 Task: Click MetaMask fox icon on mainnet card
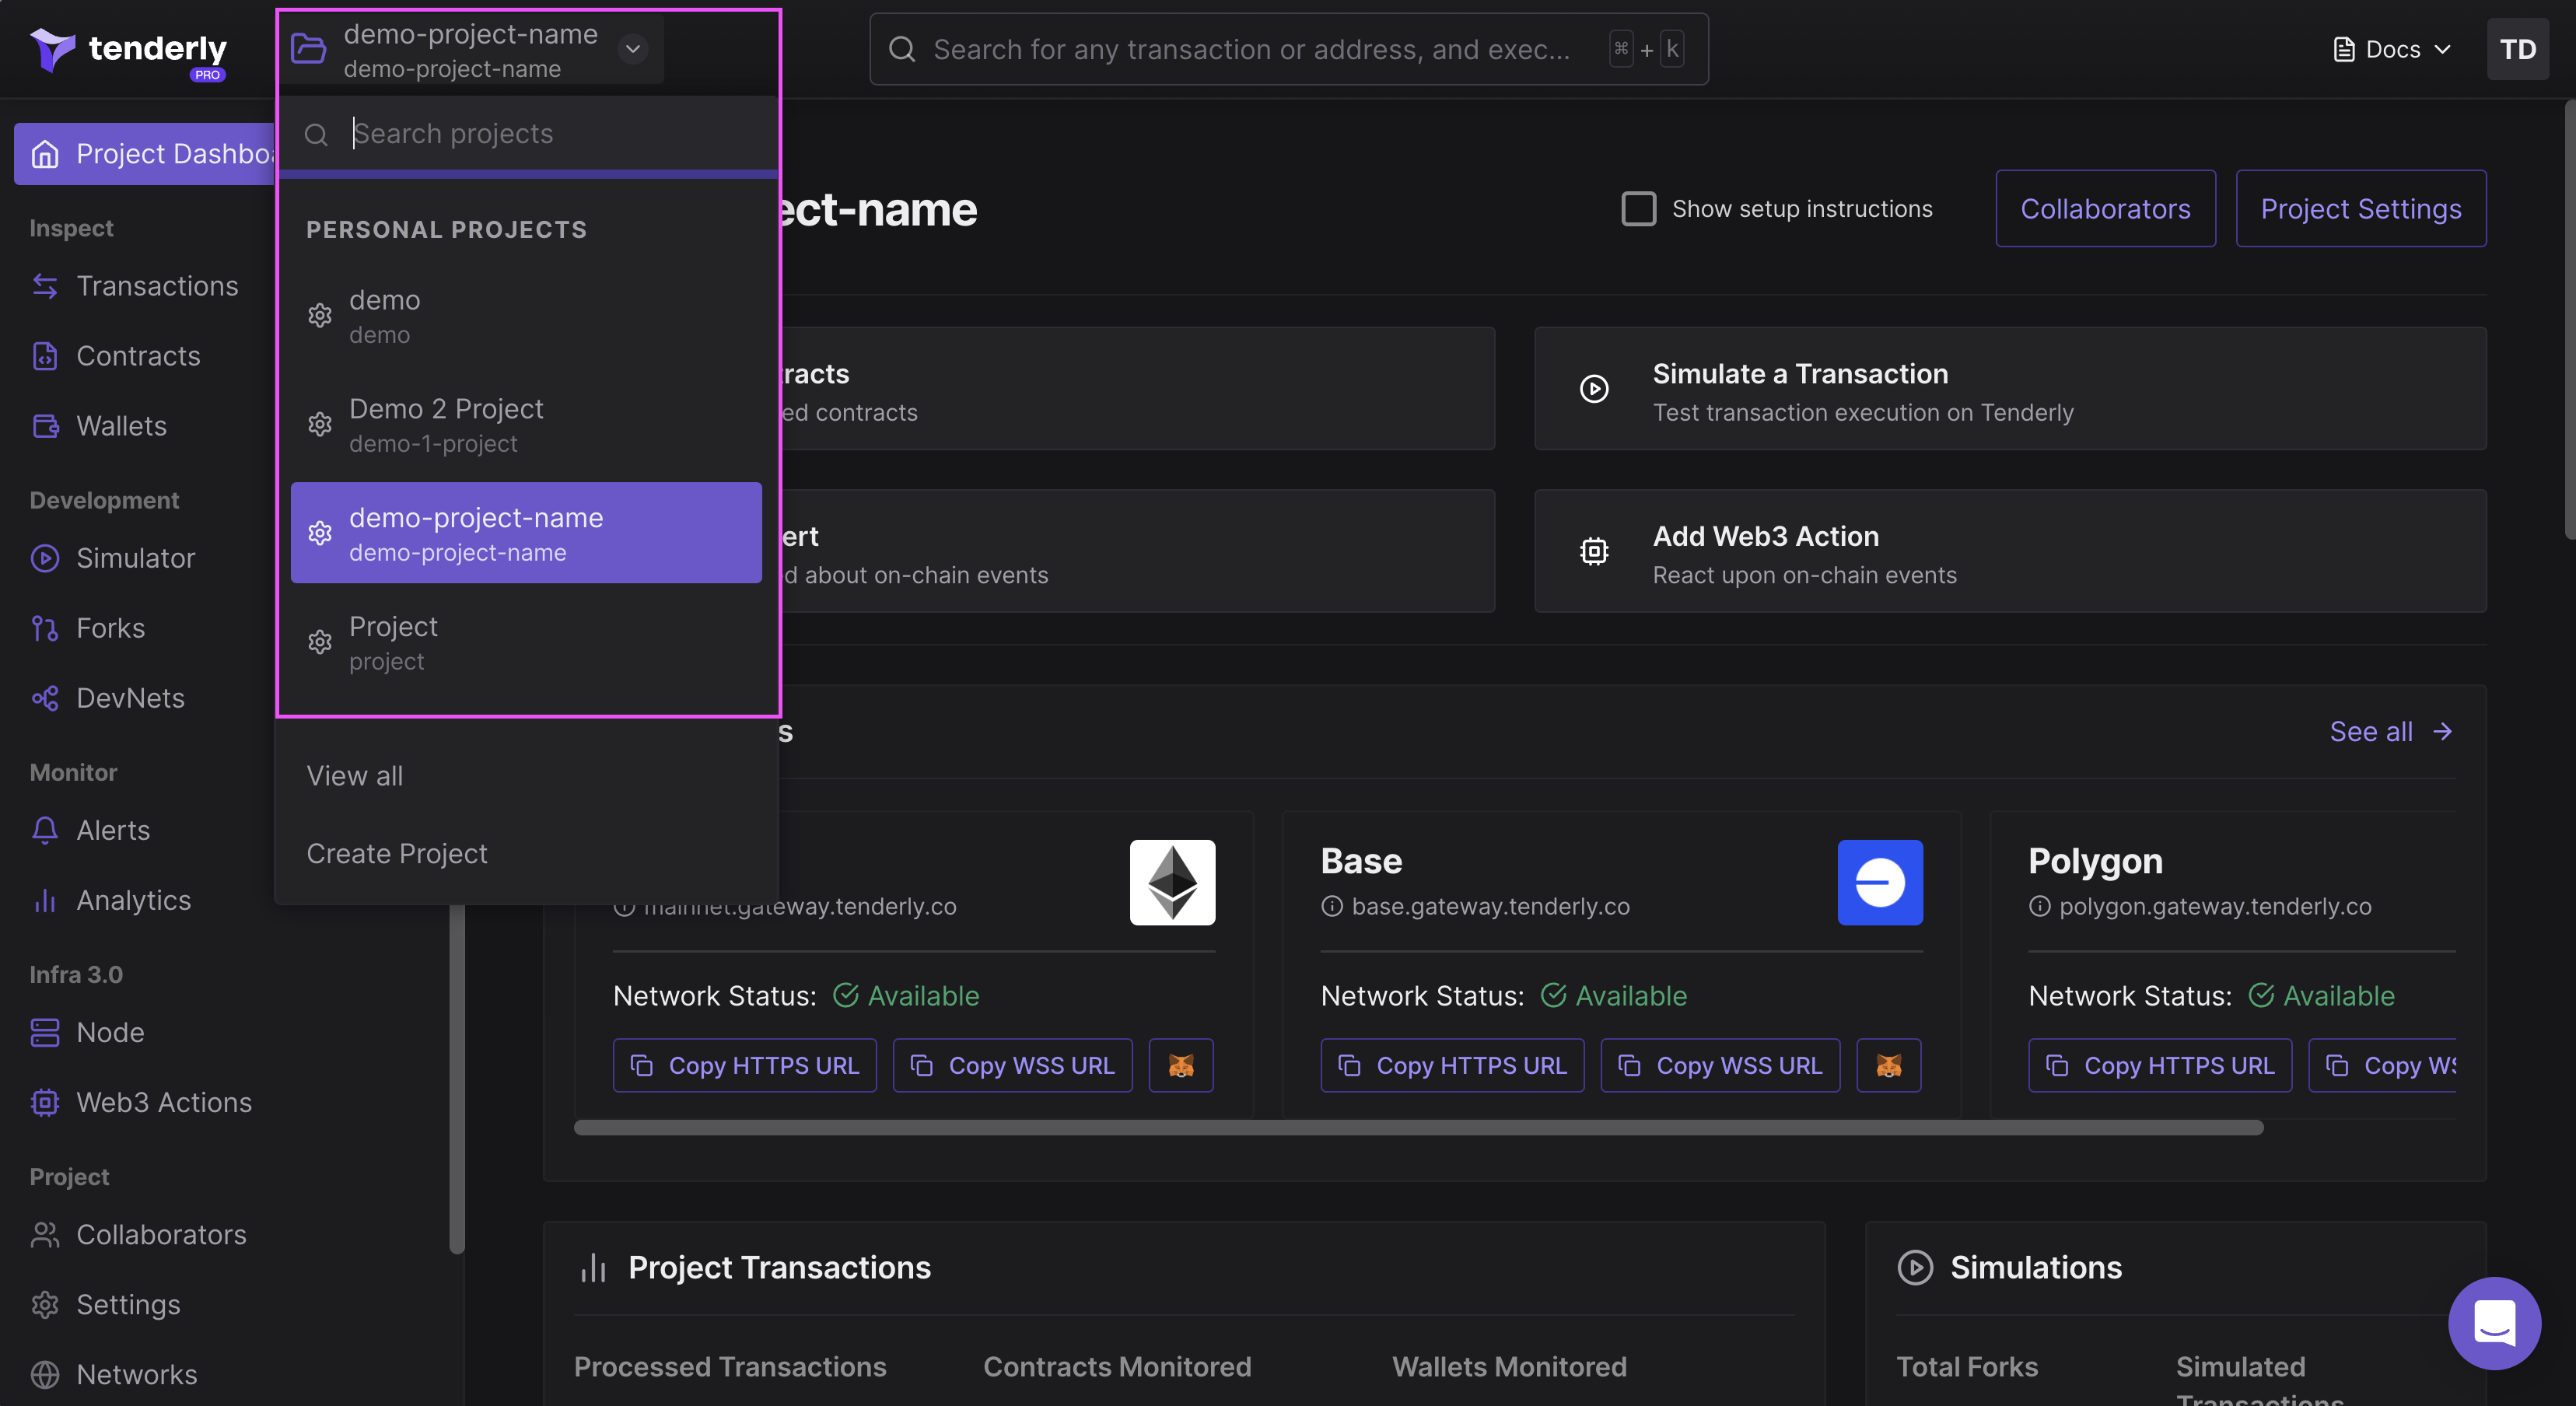1181,1066
